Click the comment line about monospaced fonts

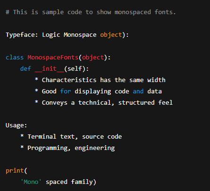pyautogui.click(x=91, y=12)
